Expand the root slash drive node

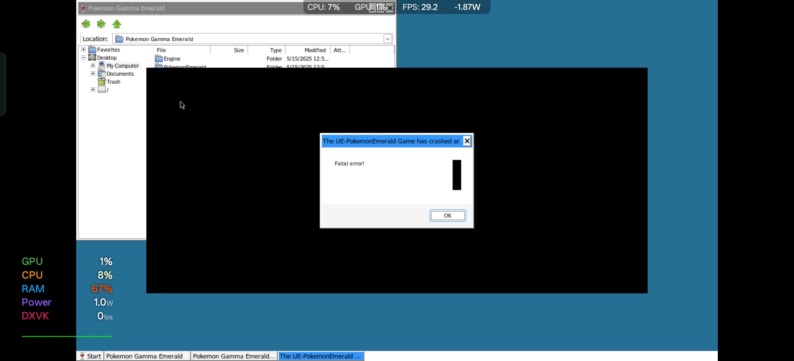point(93,90)
